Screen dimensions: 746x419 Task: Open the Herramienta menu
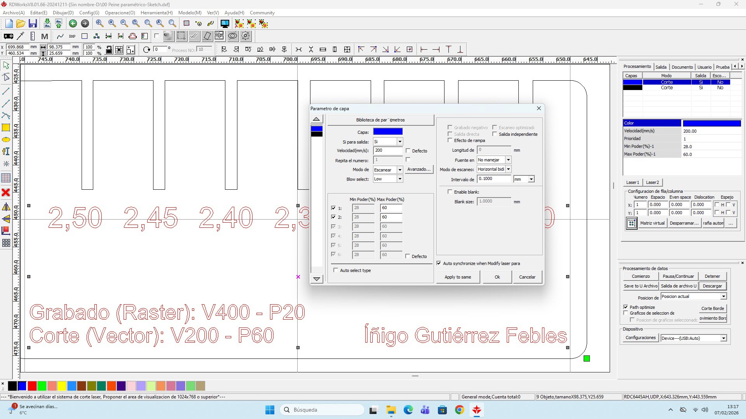click(156, 12)
